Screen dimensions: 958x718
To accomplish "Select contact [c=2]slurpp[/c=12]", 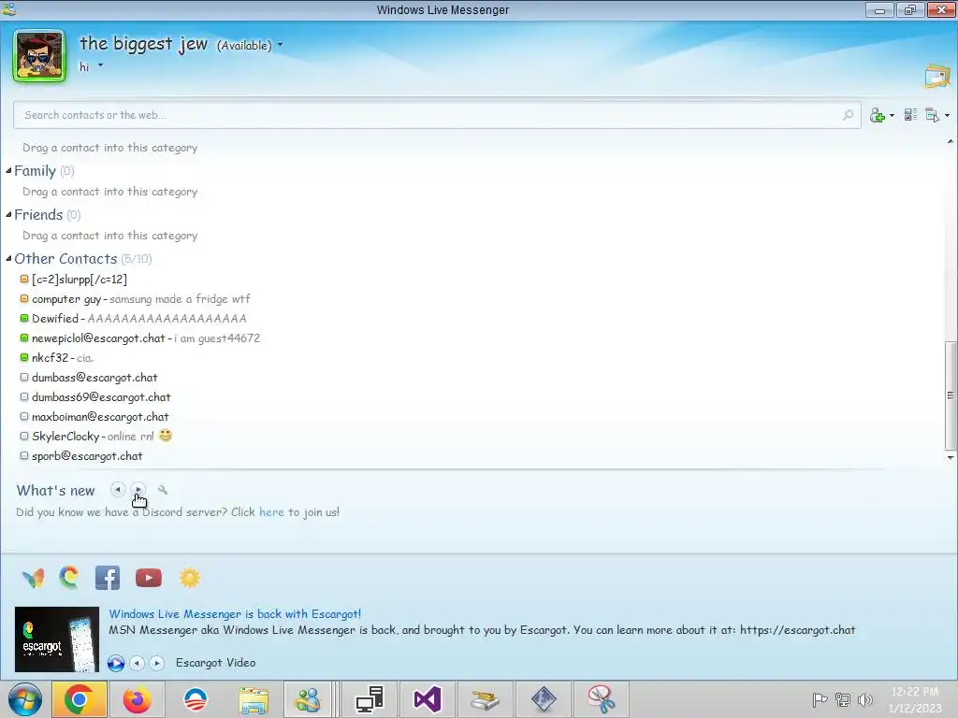I will [80, 279].
